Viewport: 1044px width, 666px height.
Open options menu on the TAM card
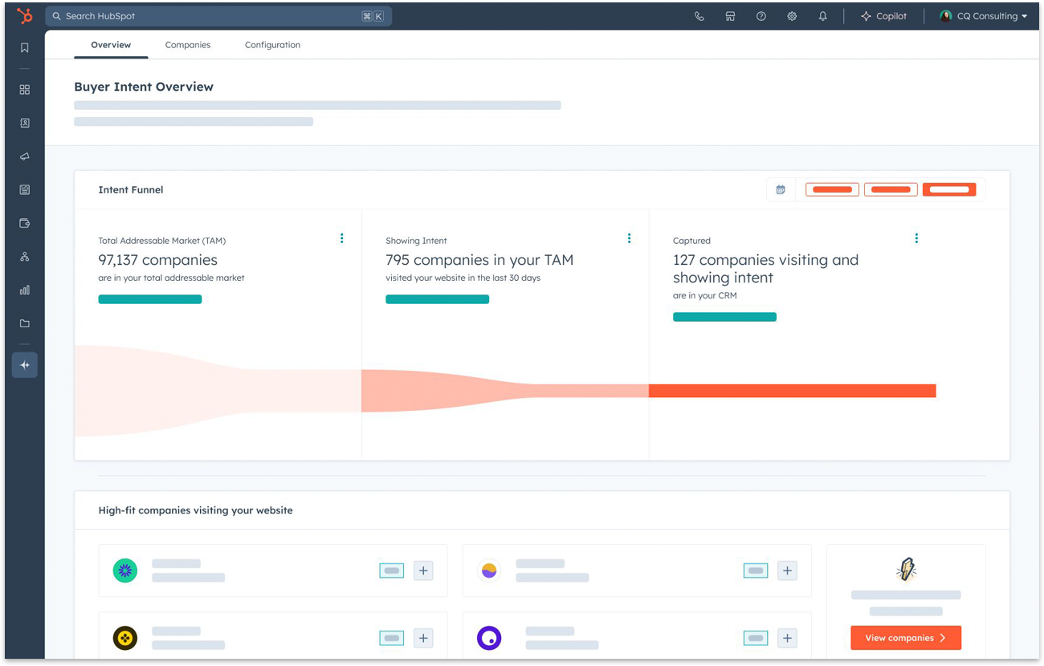(341, 238)
